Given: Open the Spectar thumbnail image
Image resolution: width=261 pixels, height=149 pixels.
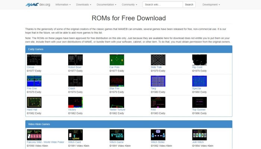Looking at the screenshot, I should click(199, 81).
